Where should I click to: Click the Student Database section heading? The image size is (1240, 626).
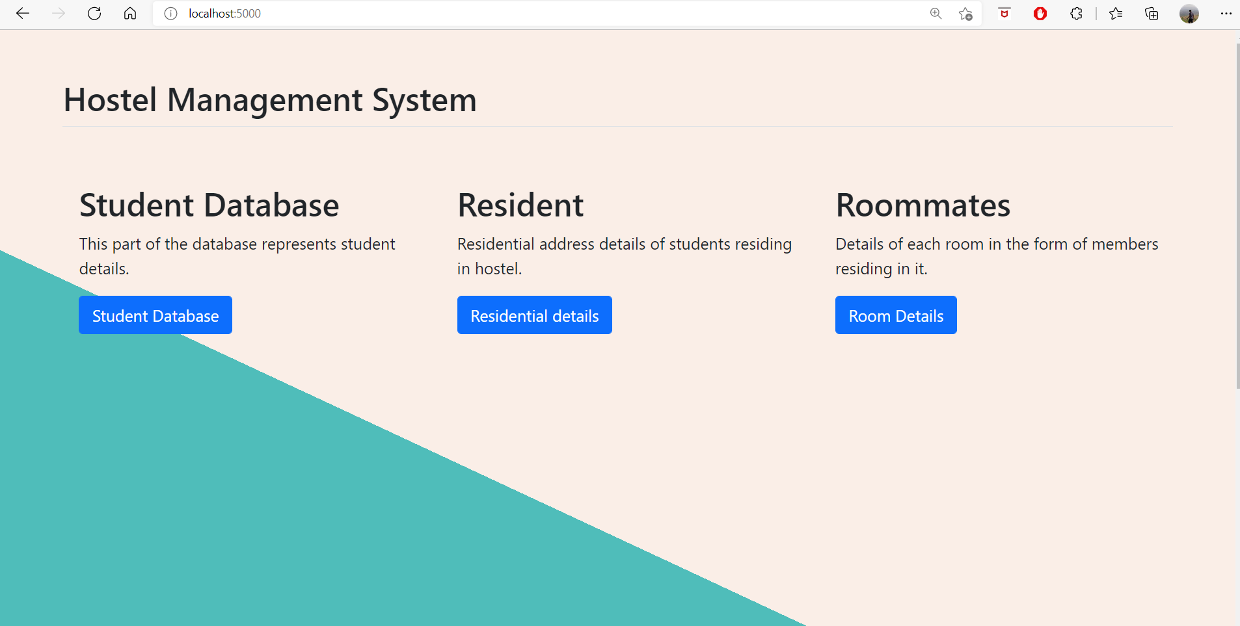pyautogui.click(x=209, y=205)
